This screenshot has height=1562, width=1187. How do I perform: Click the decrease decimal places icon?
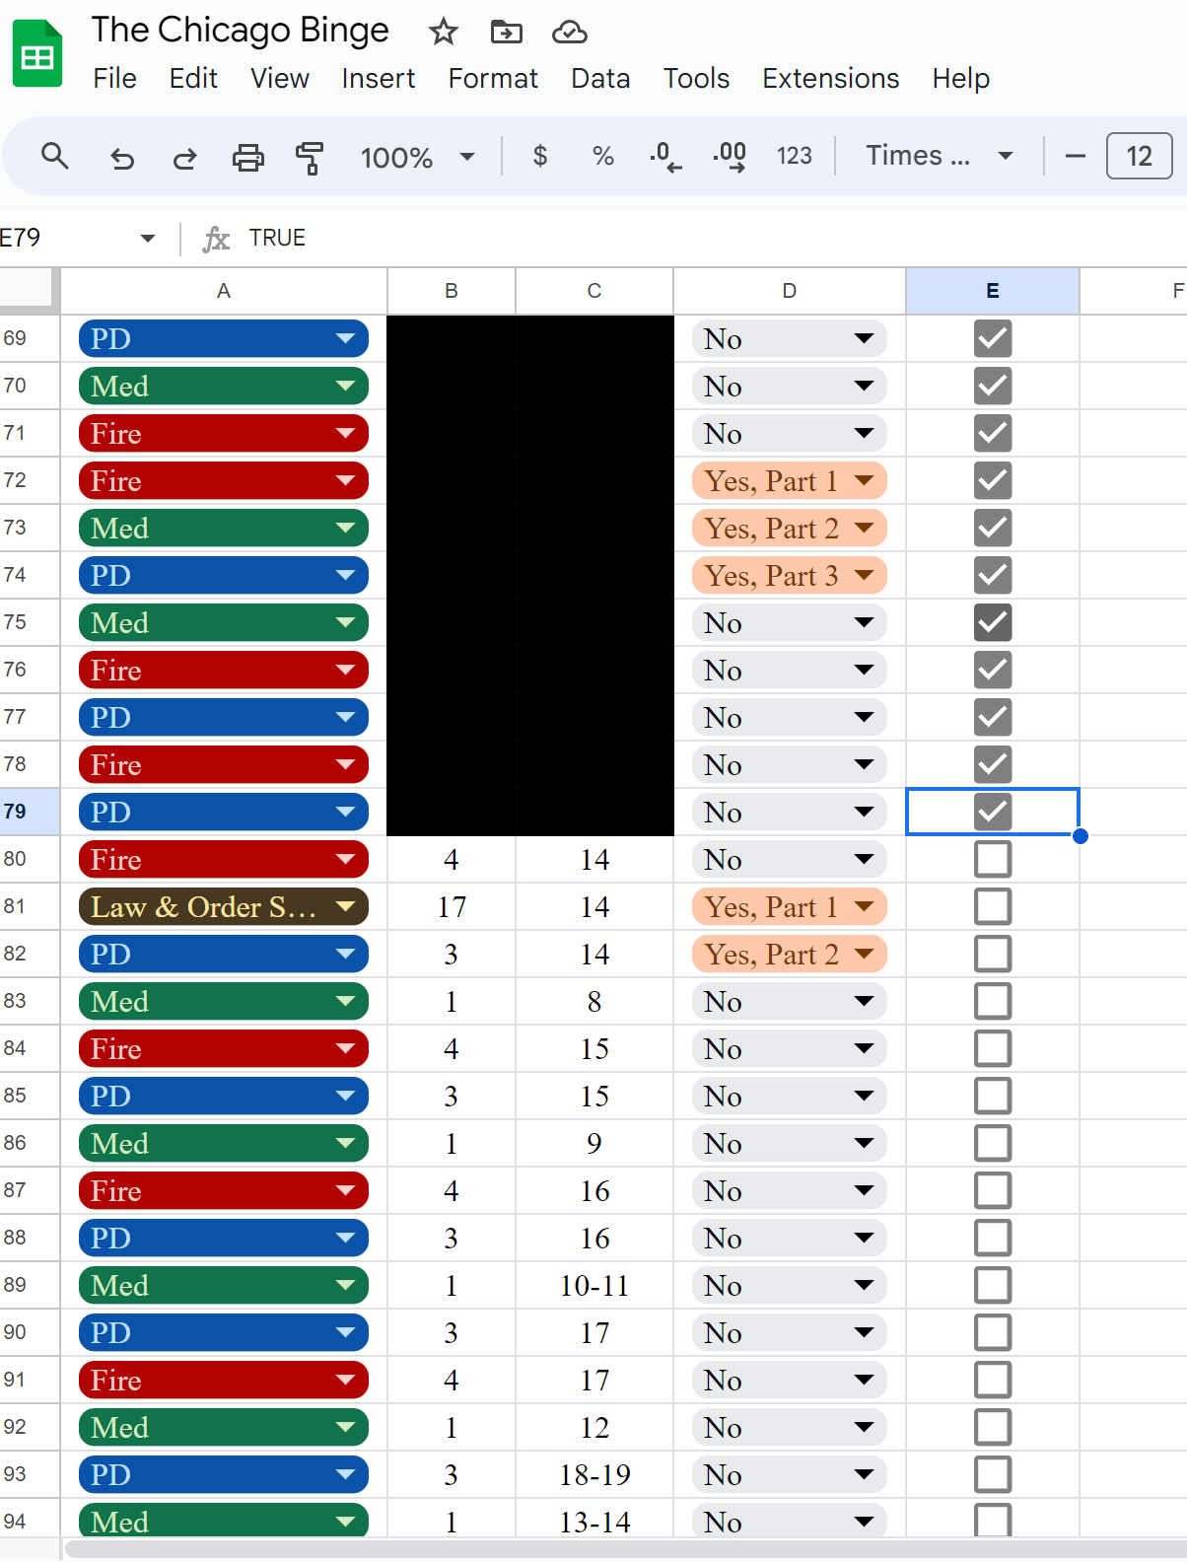(665, 156)
